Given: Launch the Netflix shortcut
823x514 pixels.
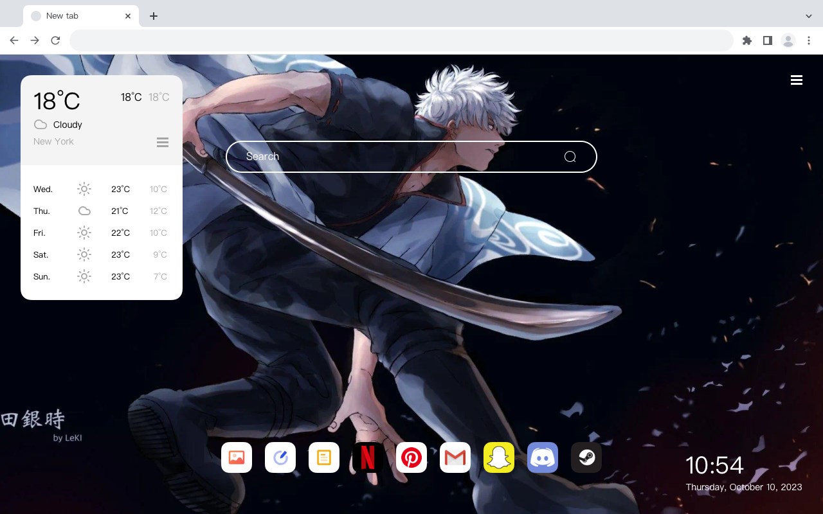Looking at the screenshot, I should coord(368,457).
